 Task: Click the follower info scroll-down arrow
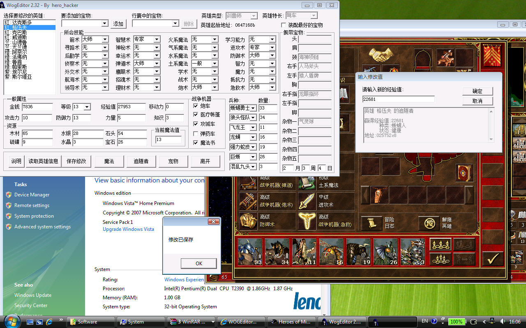coord(491,139)
